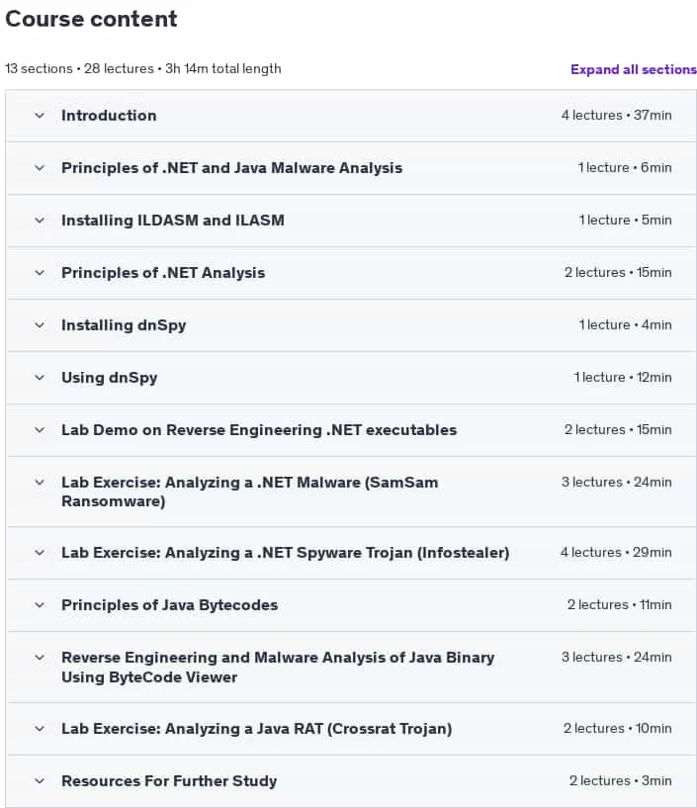Expand chevron beside Installing dnSpy
Viewport: 697px width, 808px height.
[40, 325]
